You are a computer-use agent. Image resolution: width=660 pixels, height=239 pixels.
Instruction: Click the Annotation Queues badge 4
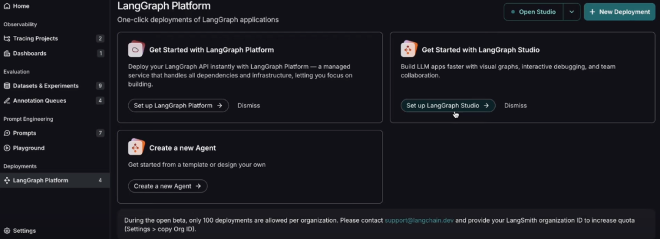tap(100, 101)
